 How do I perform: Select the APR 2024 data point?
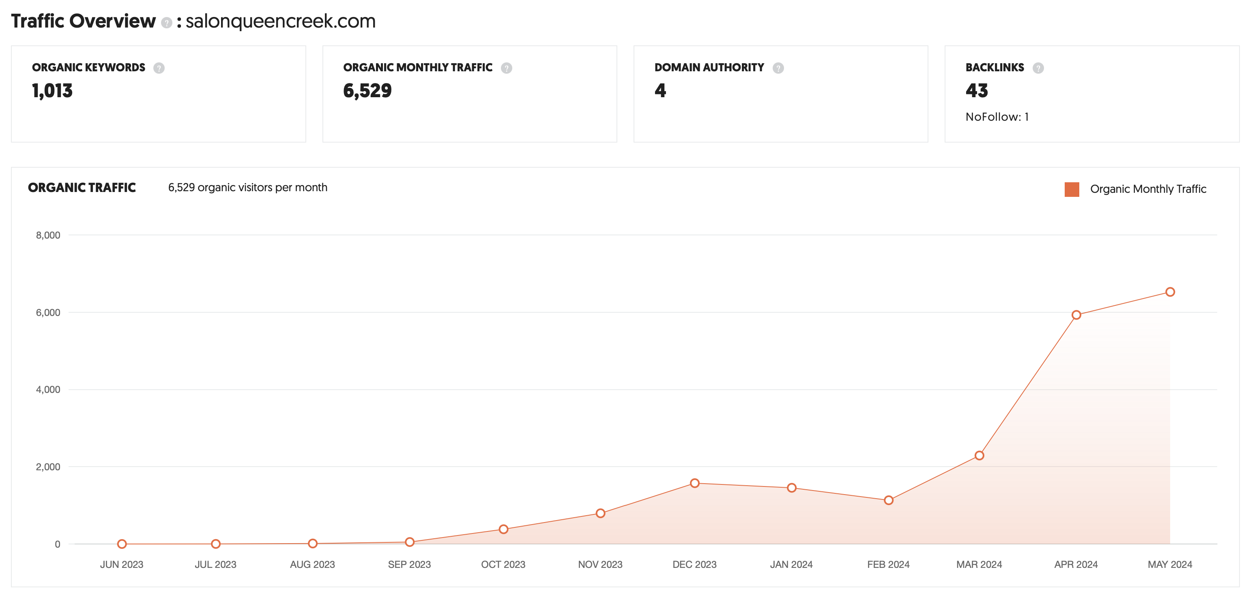point(1076,315)
